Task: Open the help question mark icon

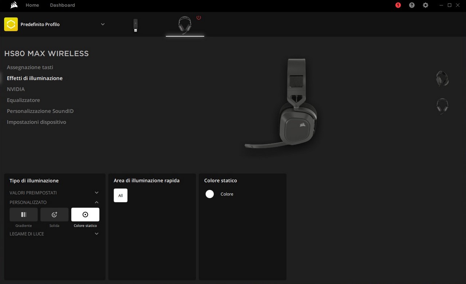Action: click(412, 5)
